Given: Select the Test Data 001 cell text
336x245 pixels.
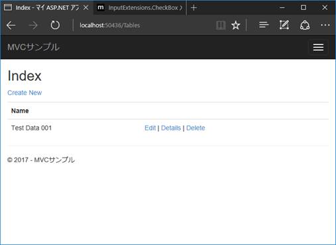Looking at the screenshot, I should click(31, 128).
